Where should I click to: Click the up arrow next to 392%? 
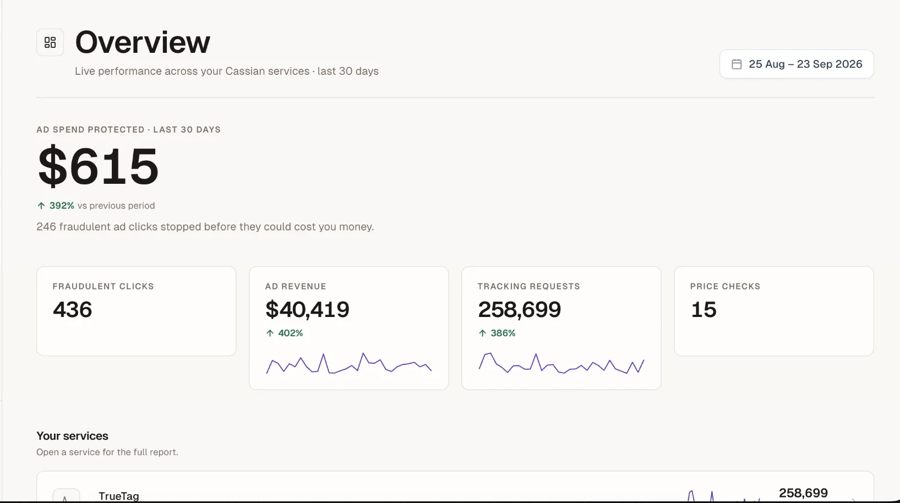(41, 206)
